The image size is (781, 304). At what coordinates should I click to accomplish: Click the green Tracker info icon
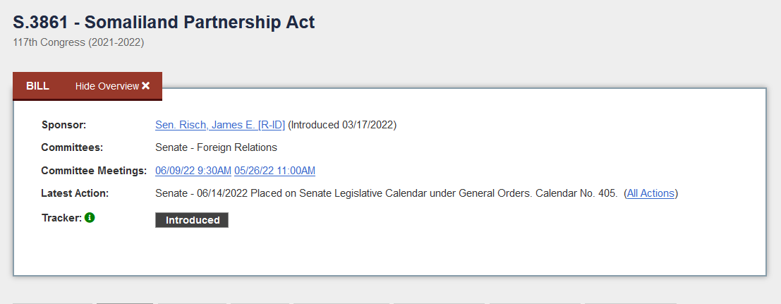pos(89,218)
